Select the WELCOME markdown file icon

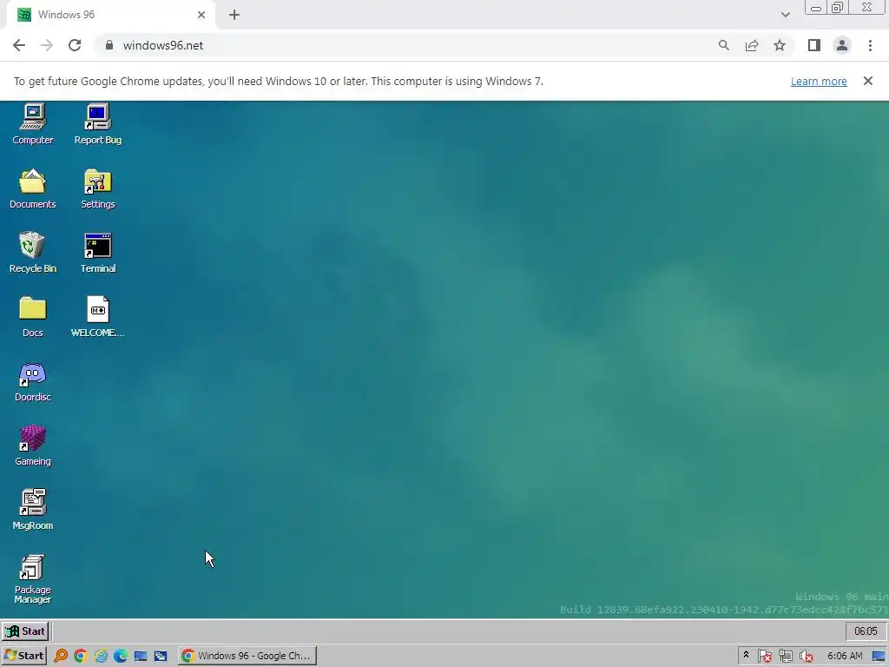pos(97,317)
